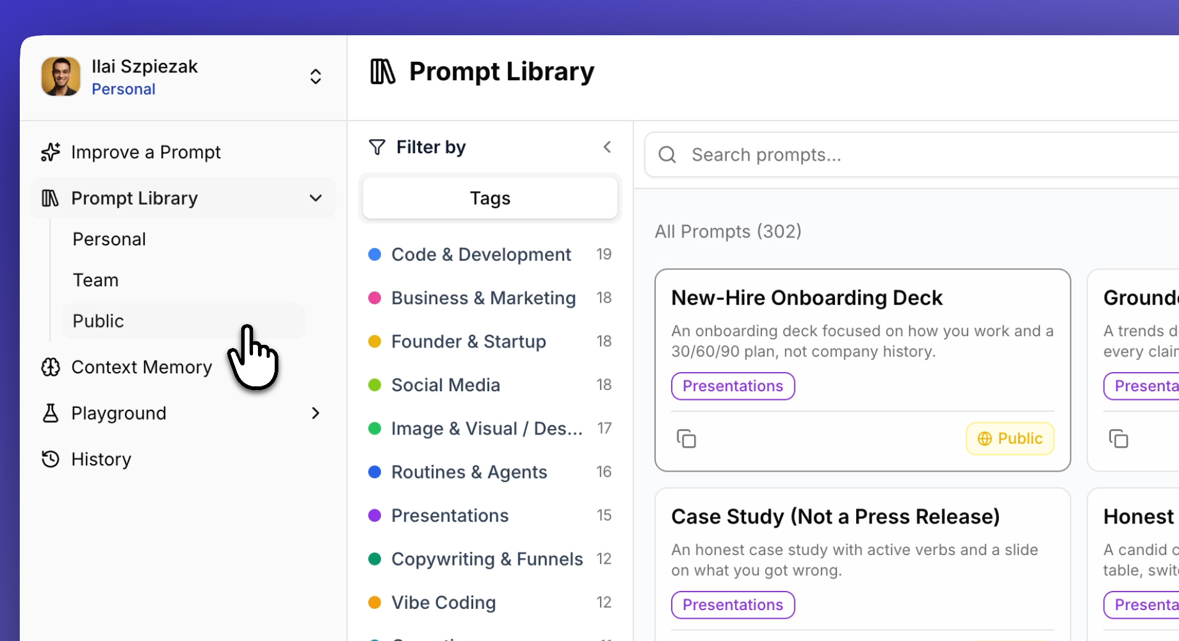Filter by Founder & Startup tag
Screen dimensions: 1179x641
(490, 342)
